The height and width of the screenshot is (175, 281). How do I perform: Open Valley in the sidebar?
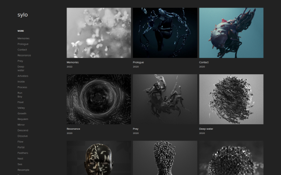(x=21, y=108)
